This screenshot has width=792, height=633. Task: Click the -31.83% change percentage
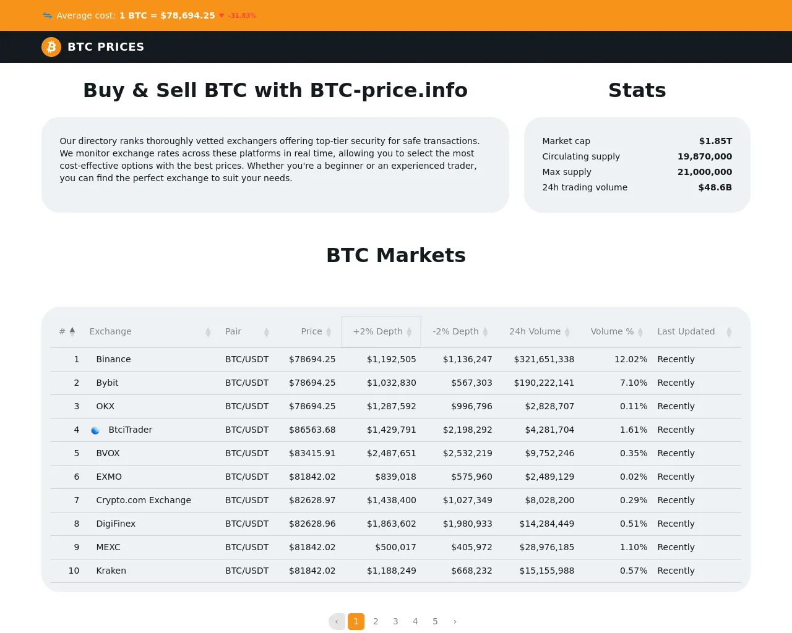click(242, 15)
